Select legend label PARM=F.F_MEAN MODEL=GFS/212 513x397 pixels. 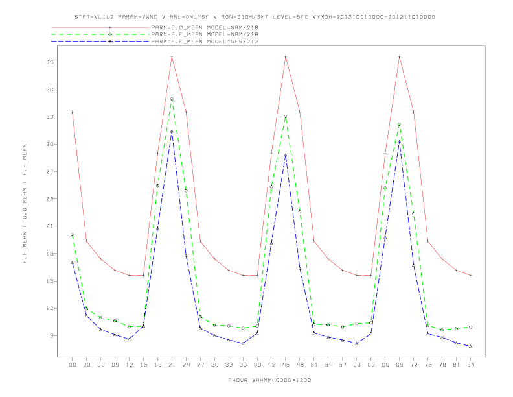[205, 42]
